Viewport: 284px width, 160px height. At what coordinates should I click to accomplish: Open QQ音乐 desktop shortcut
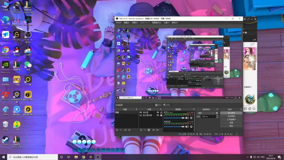pyautogui.click(x=17, y=126)
